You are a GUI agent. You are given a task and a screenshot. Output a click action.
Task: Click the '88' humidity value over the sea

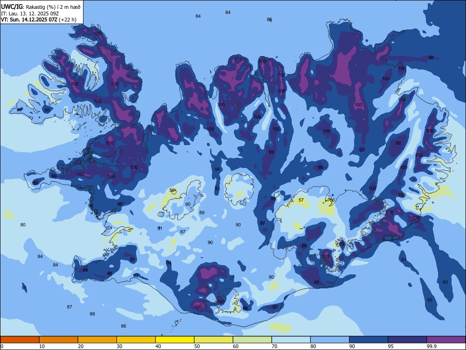(92, 314)
